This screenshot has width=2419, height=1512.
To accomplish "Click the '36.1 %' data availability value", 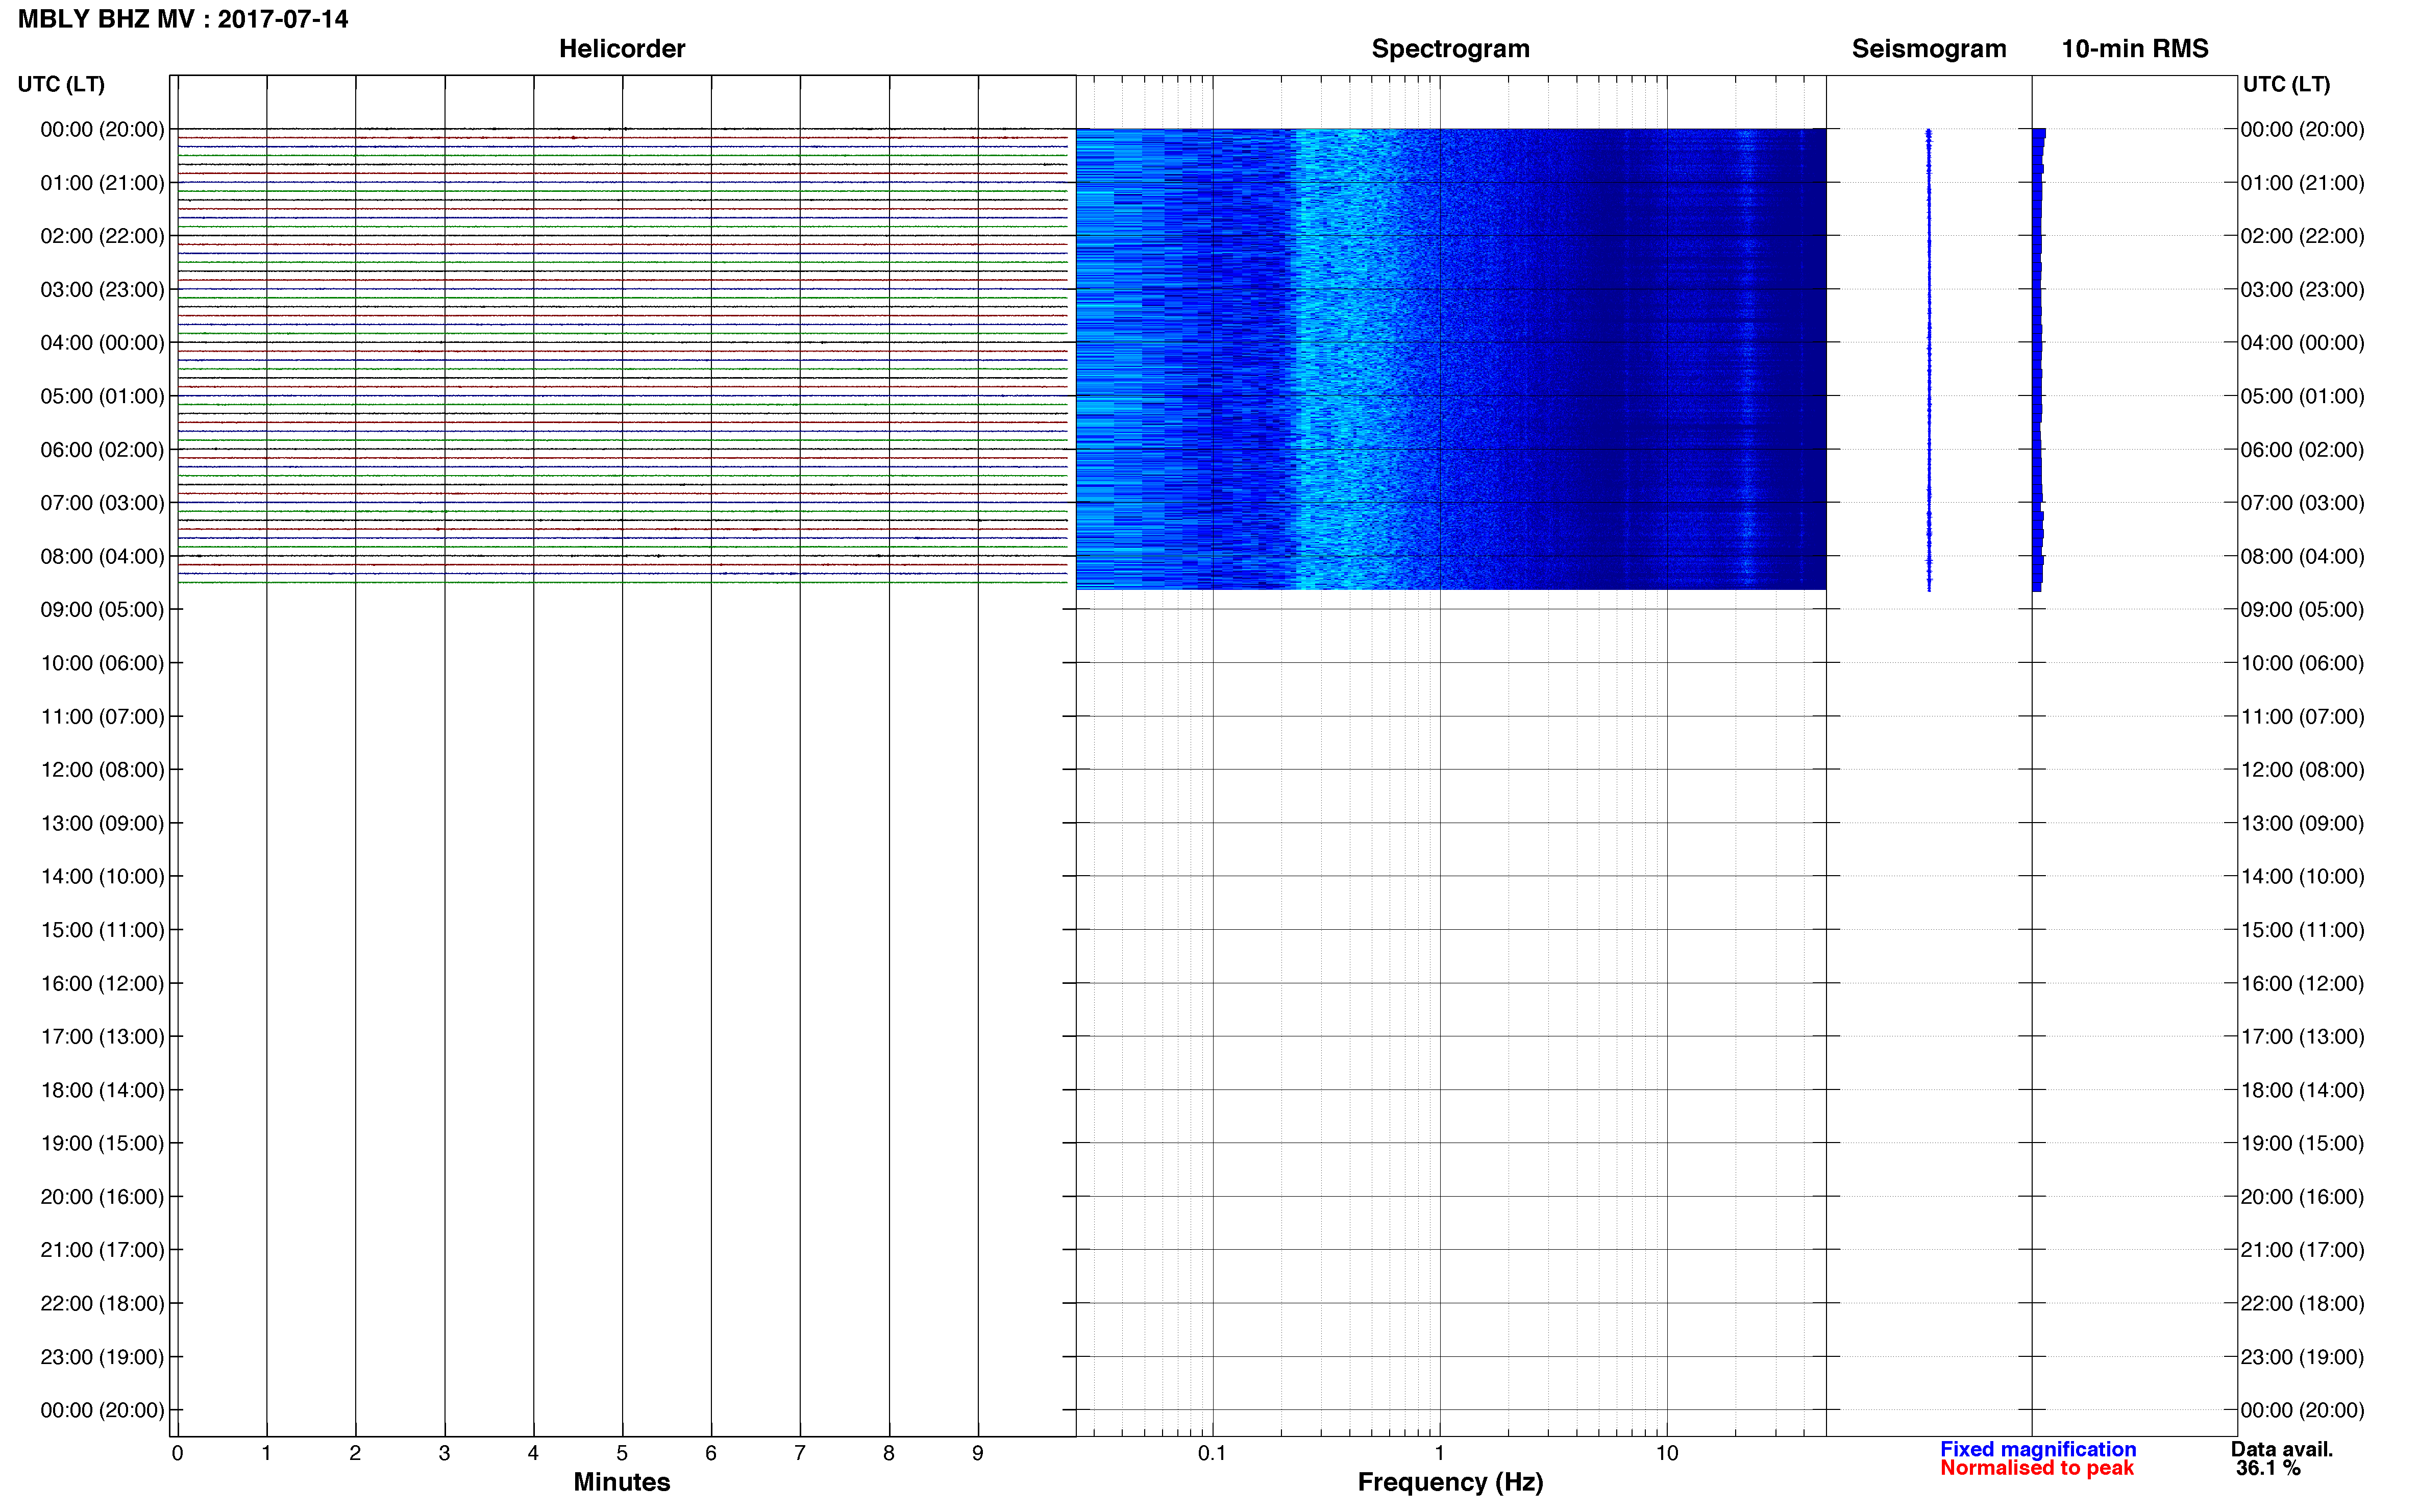I will coord(2268,1468).
